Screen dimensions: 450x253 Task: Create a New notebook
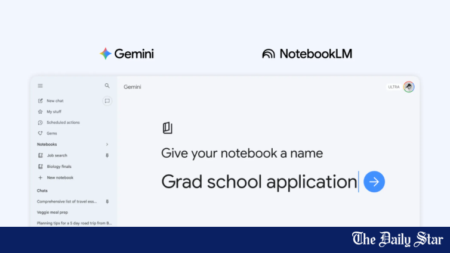pyautogui.click(x=60, y=178)
